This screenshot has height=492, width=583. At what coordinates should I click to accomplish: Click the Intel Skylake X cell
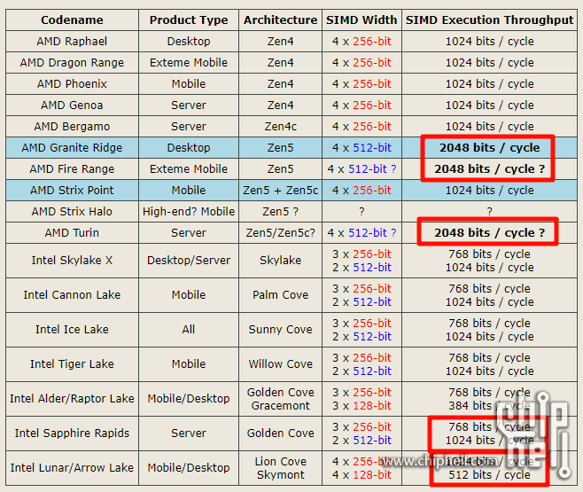coord(72,261)
